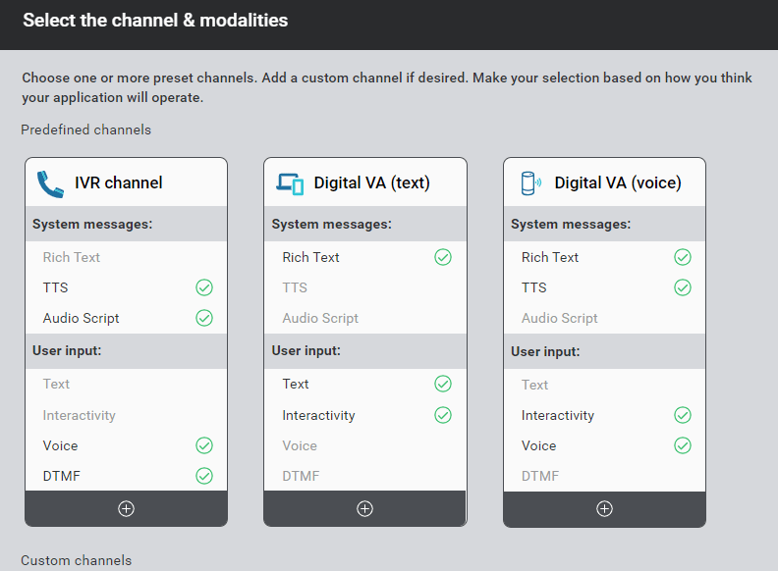Select Text user input in Digital VA (text)

(x=365, y=384)
